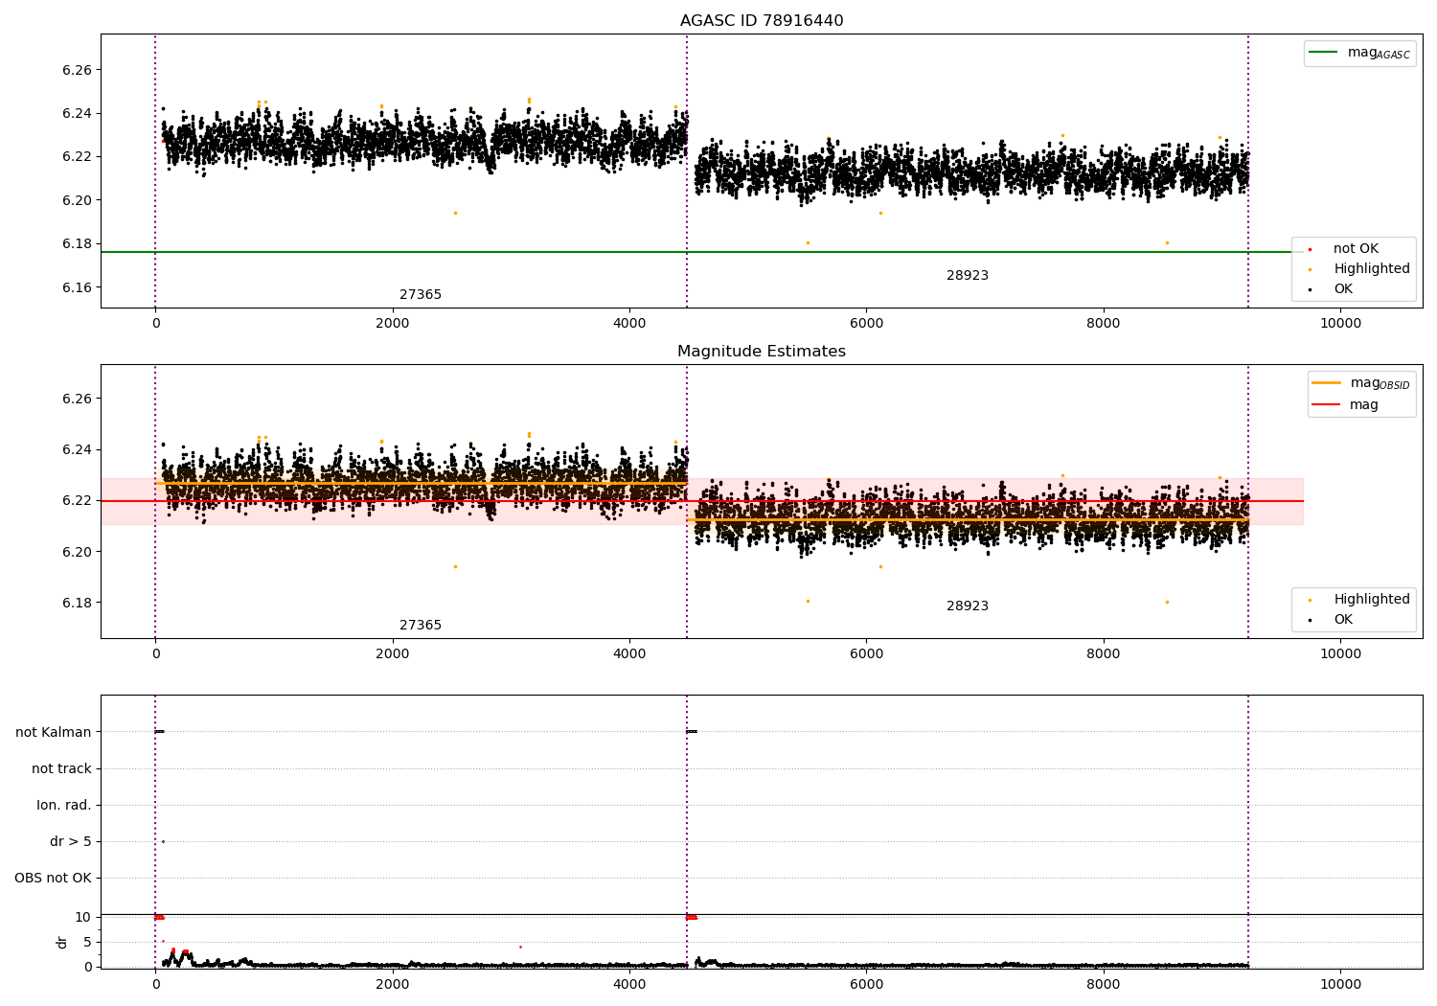The height and width of the screenshot is (1006, 1437).
Task: Click y-tick 5 on the dr axis
Action: point(87,942)
